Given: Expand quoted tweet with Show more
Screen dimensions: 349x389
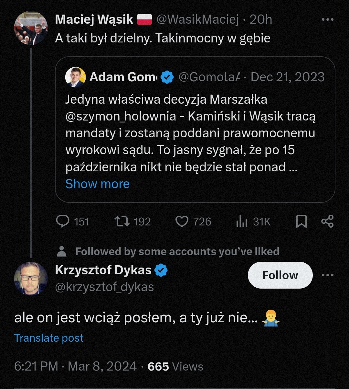Looking at the screenshot, I should [x=98, y=184].
